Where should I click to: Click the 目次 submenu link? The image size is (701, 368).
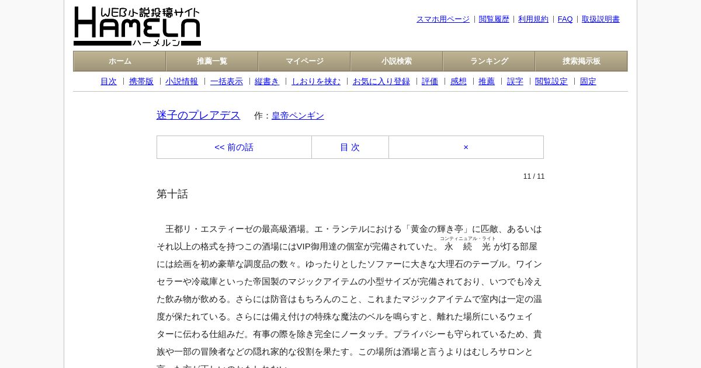click(109, 82)
